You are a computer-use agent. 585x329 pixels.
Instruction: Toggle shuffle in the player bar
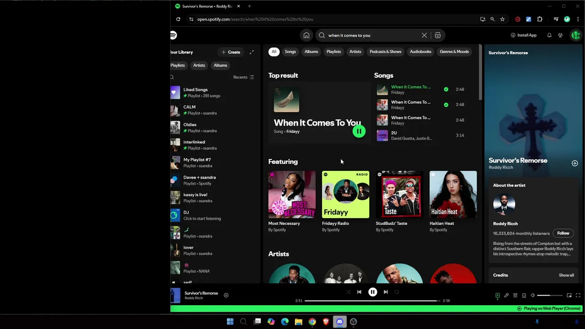pos(348,292)
